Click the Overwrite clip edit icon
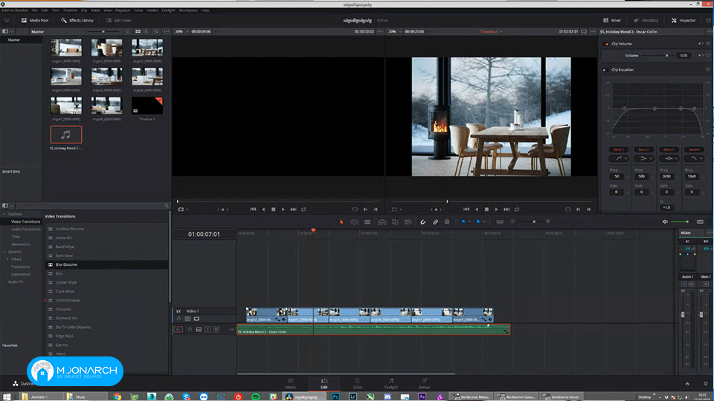 (x=395, y=222)
